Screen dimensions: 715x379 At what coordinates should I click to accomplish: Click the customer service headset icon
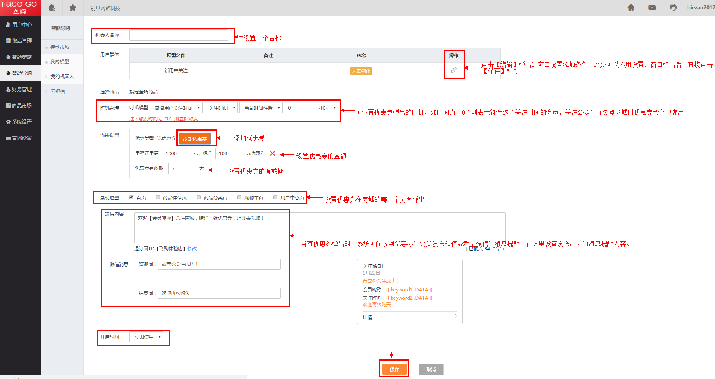[673, 7]
